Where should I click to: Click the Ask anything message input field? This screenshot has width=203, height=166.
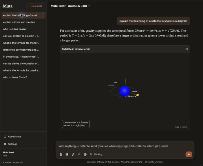pos(125,146)
